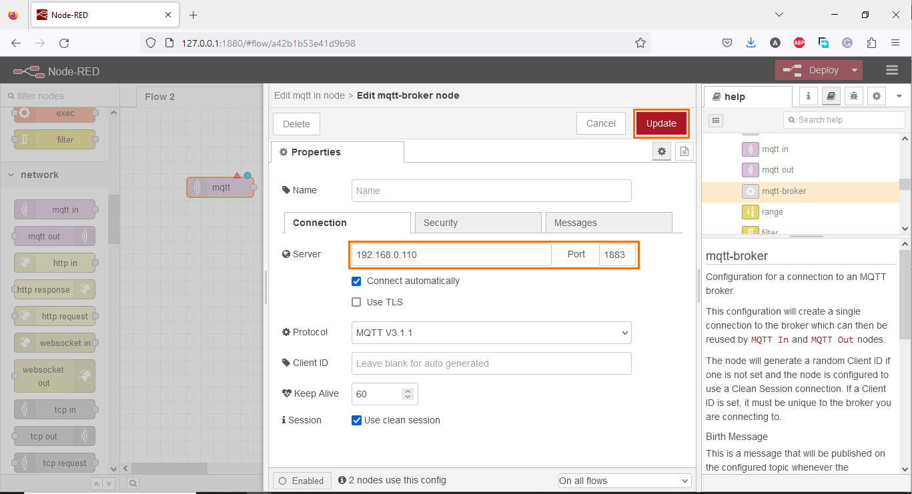912x494 pixels.
Task: Click the Name input field
Action: 491,190
